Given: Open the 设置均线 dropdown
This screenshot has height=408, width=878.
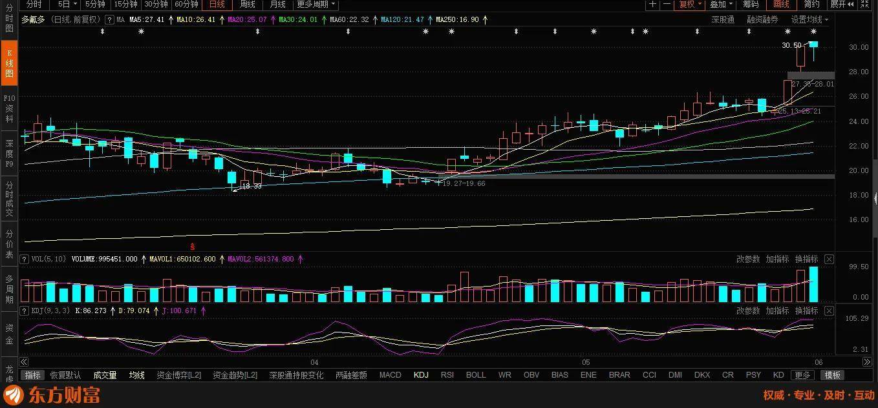Looking at the screenshot, I should [810, 20].
